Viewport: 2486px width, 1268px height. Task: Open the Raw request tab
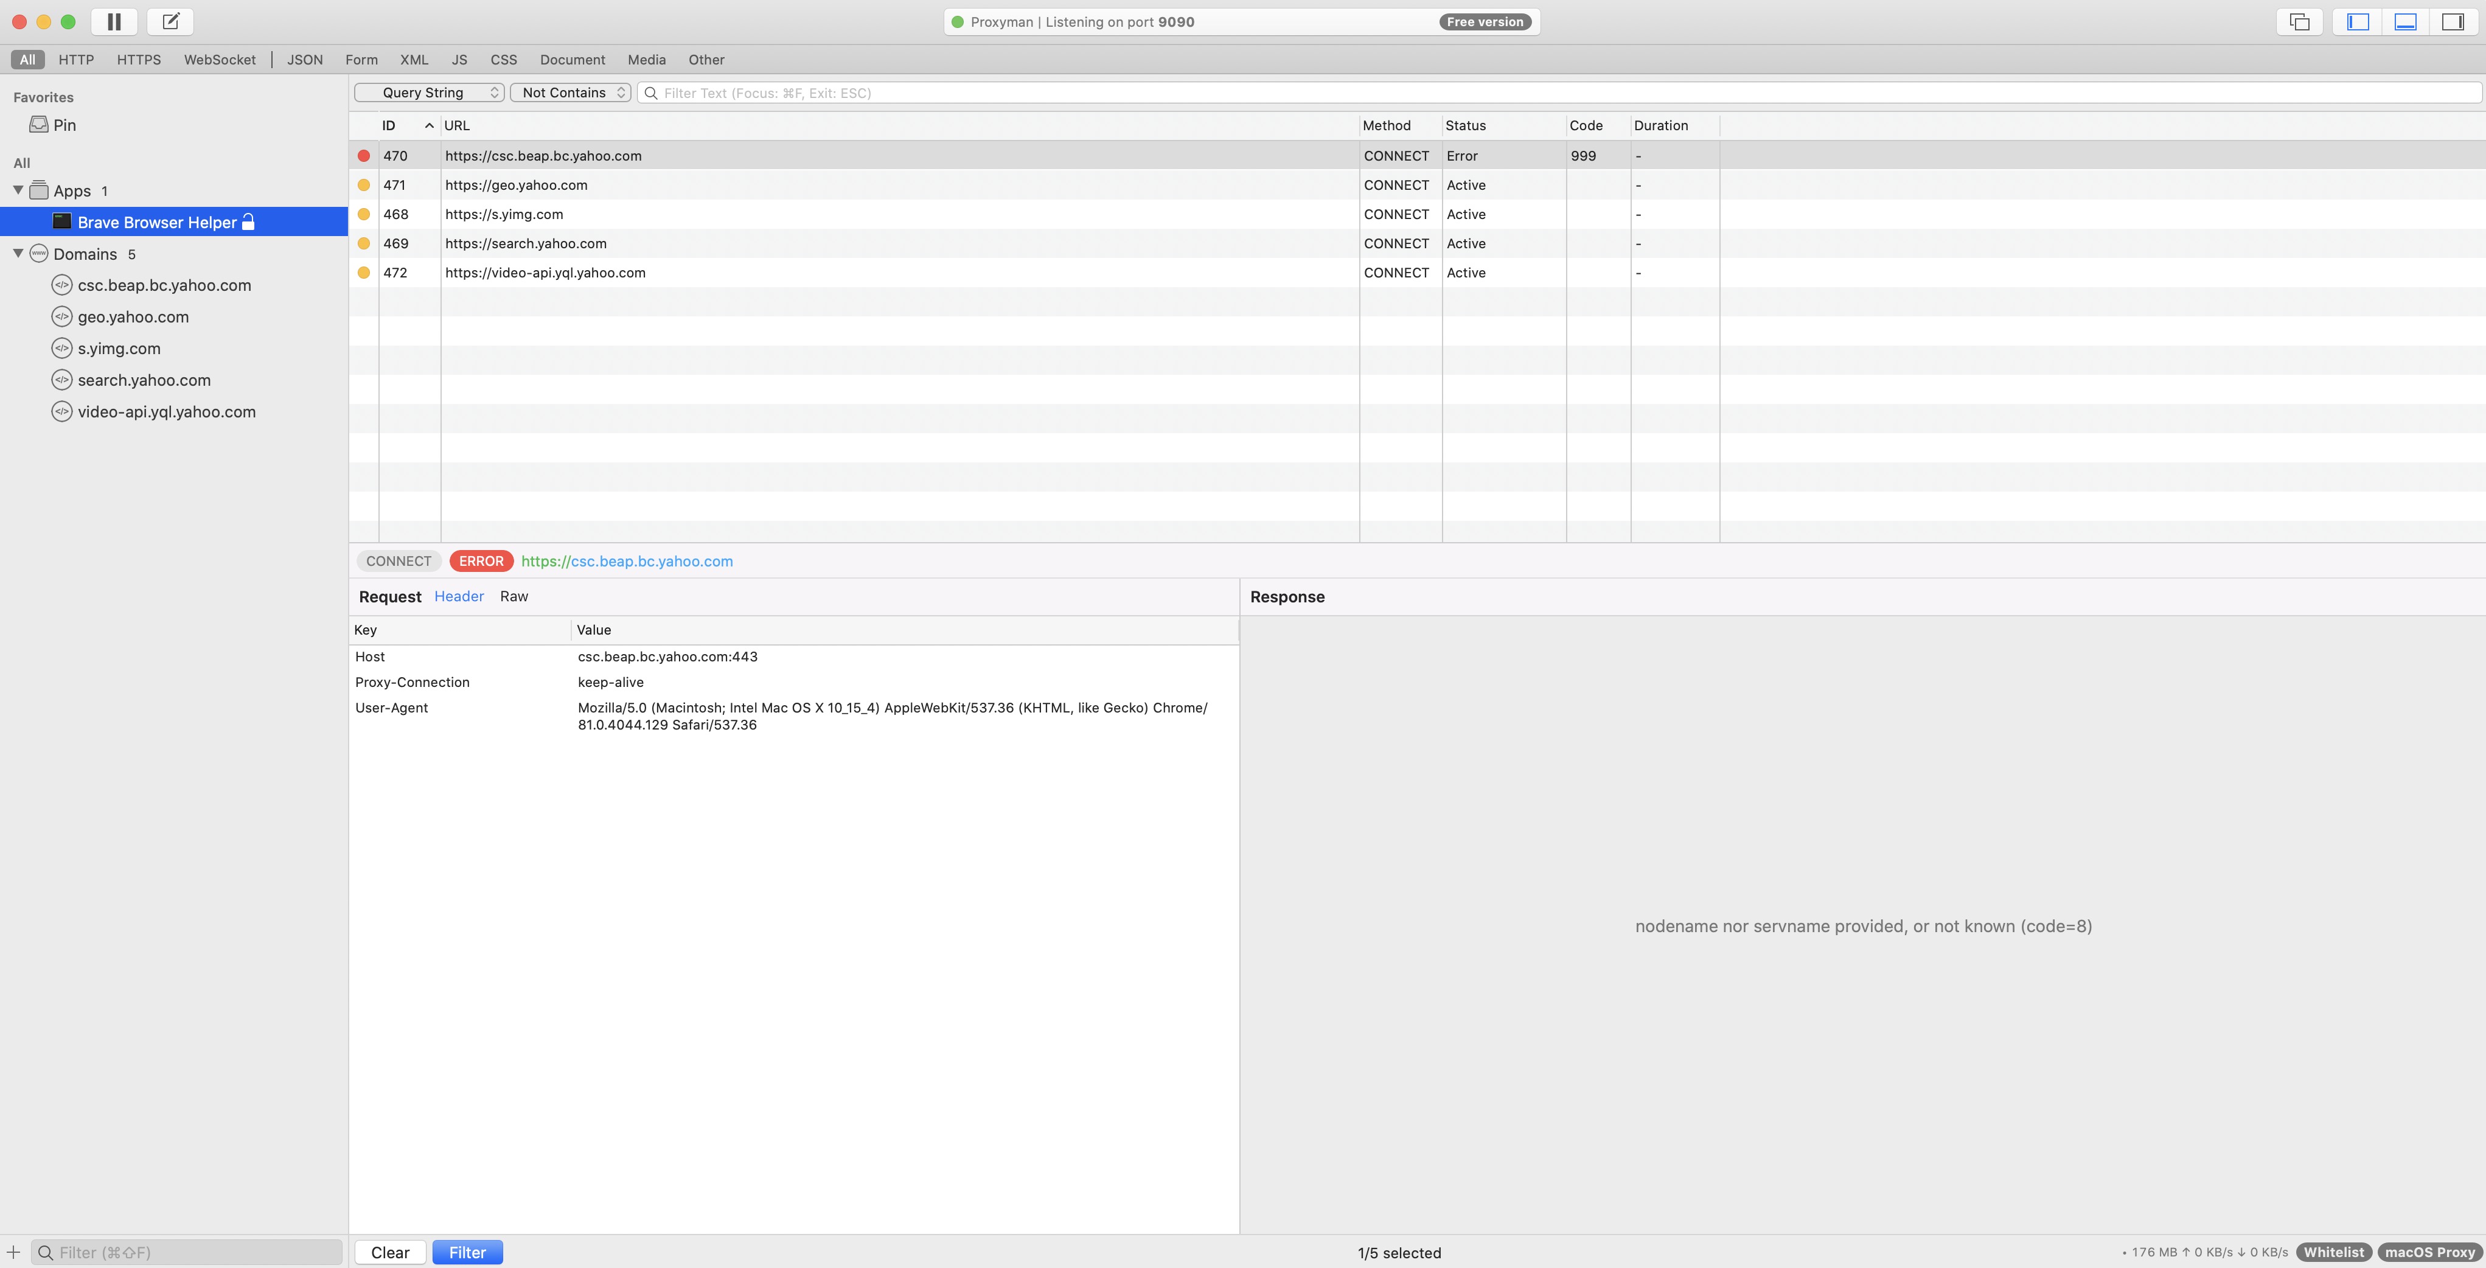514,596
